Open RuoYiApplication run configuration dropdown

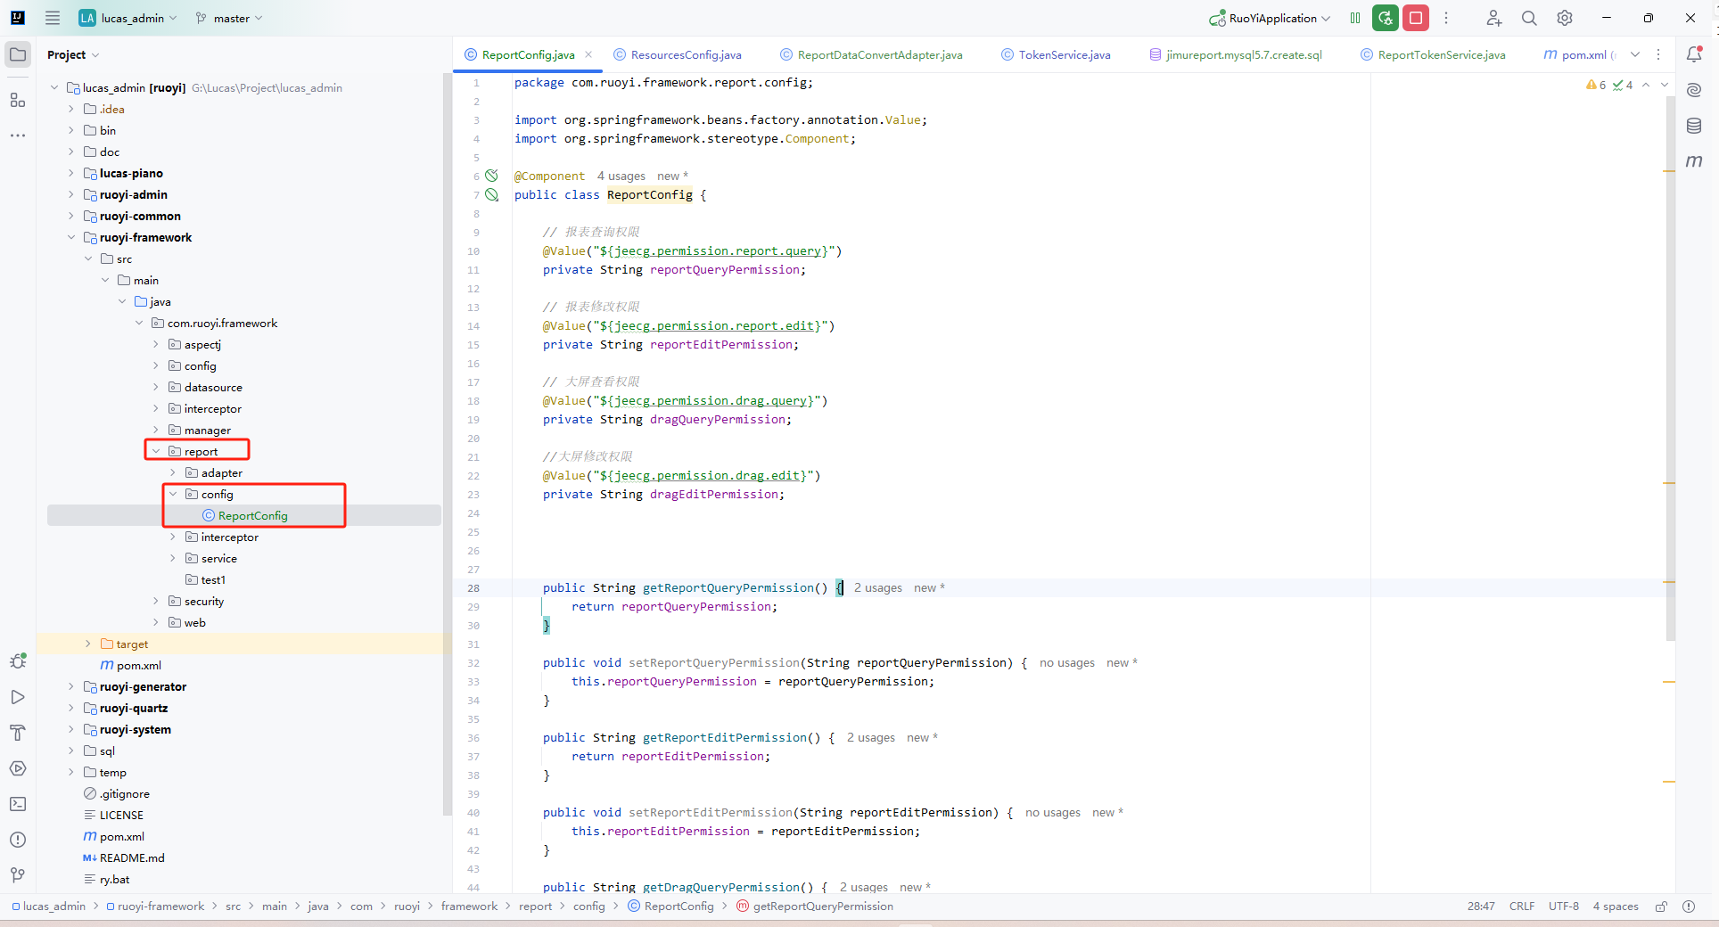1270,18
